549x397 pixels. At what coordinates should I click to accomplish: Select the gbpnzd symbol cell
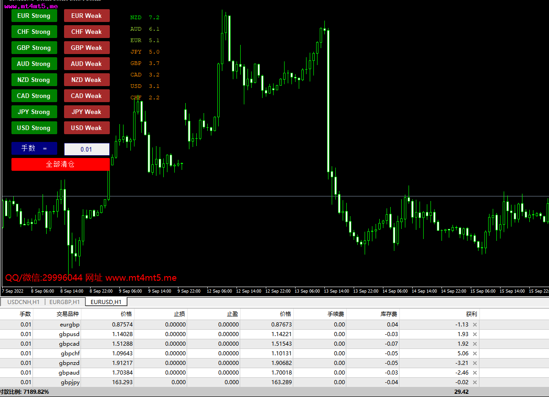click(70, 363)
